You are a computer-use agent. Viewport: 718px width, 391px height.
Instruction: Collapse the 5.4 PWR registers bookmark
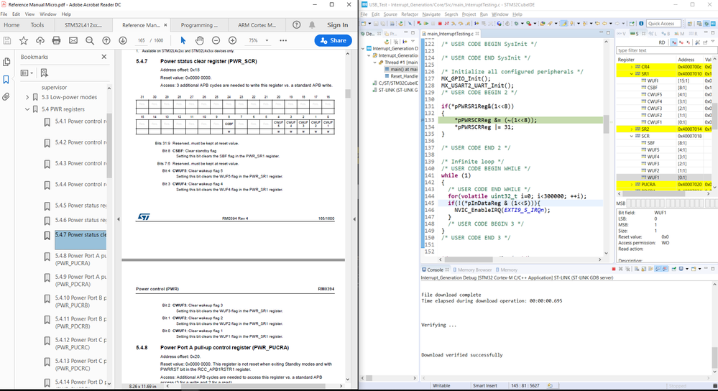click(x=27, y=109)
